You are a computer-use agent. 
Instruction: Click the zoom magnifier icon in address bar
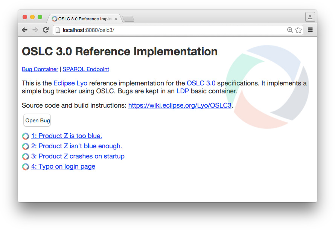coord(290,30)
